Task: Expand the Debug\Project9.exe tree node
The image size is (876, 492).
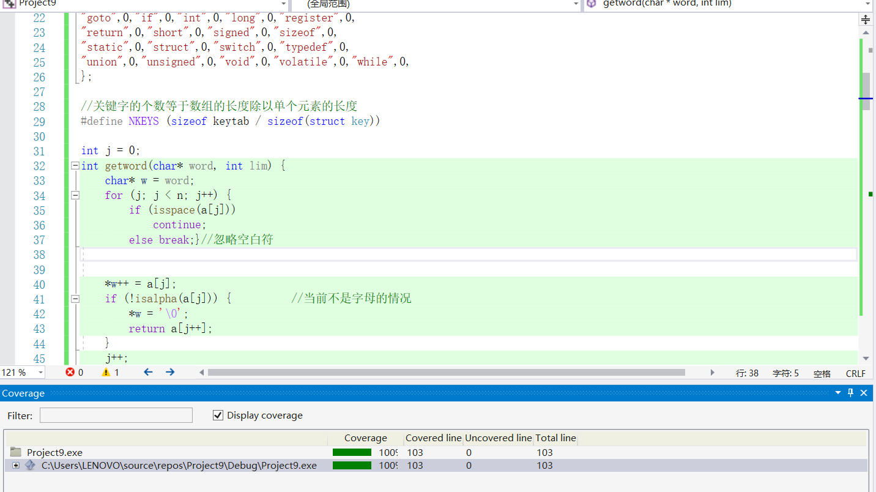Action: 15,466
